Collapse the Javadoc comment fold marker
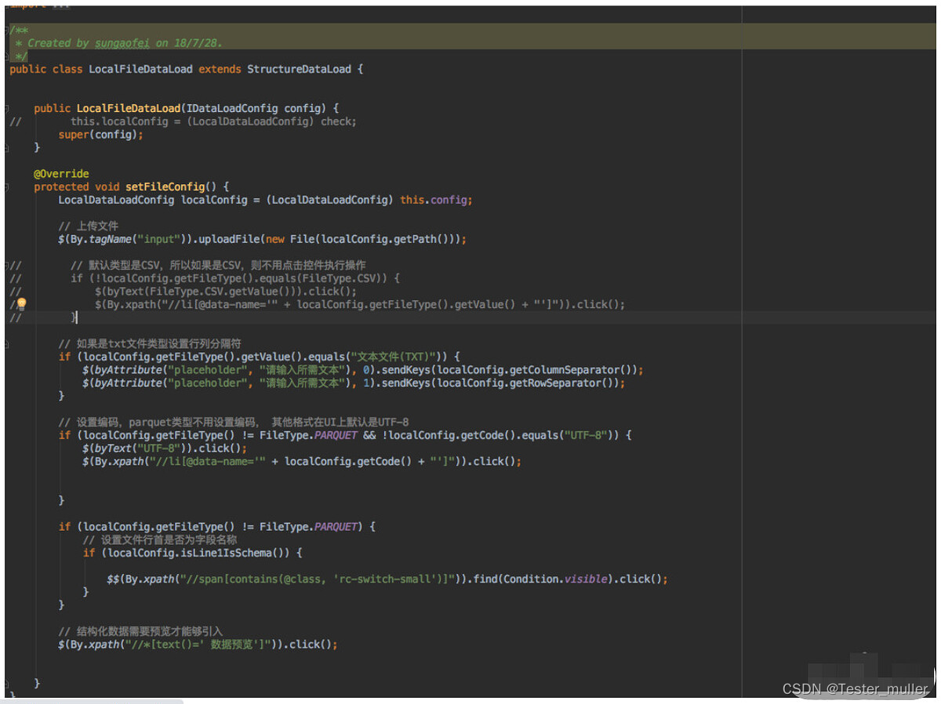Image resolution: width=941 pixels, height=704 pixels. pos(7,30)
